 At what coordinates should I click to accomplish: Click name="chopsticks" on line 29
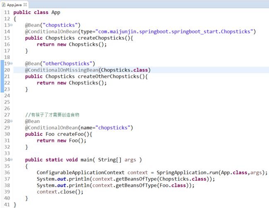pos(106,128)
